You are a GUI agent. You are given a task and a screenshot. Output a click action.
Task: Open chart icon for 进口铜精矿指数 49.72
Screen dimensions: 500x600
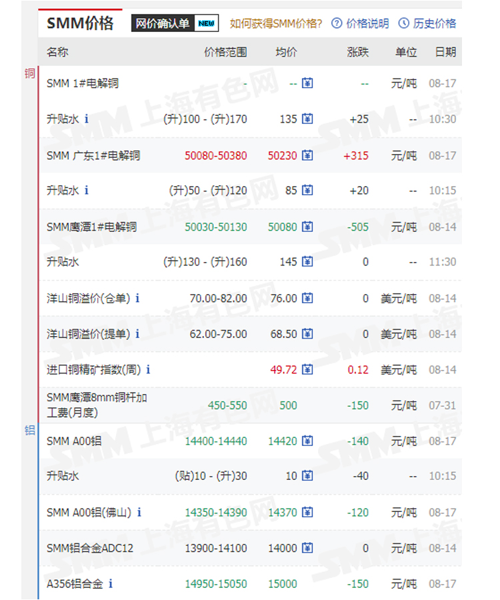point(307,369)
